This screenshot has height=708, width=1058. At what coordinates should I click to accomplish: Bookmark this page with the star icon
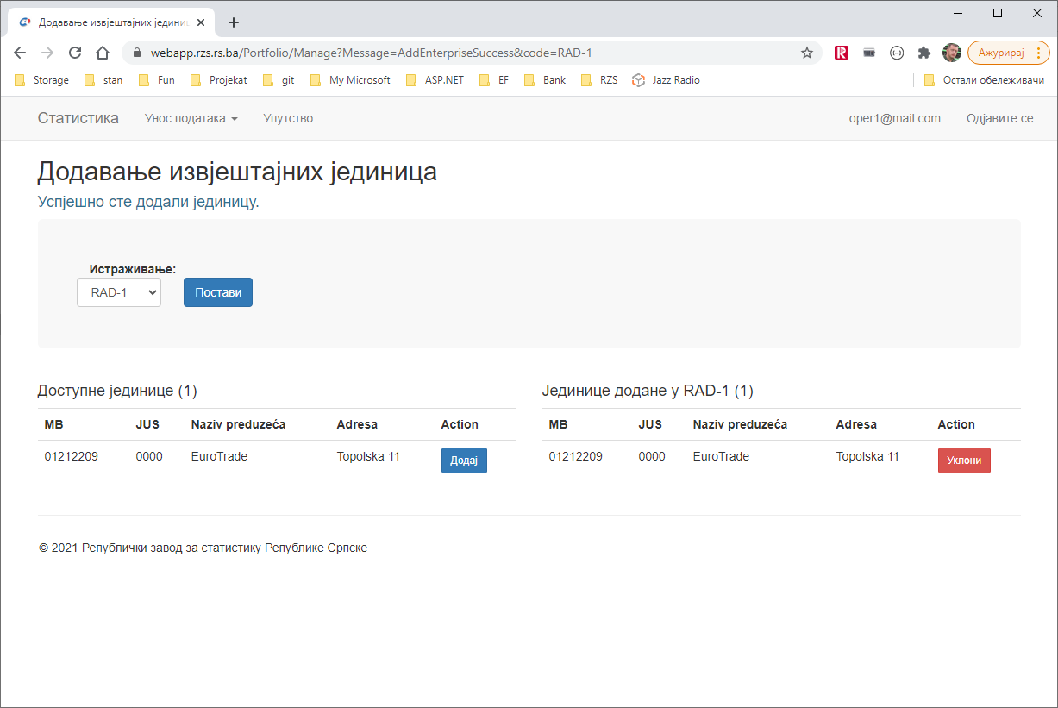(x=807, y=53)
